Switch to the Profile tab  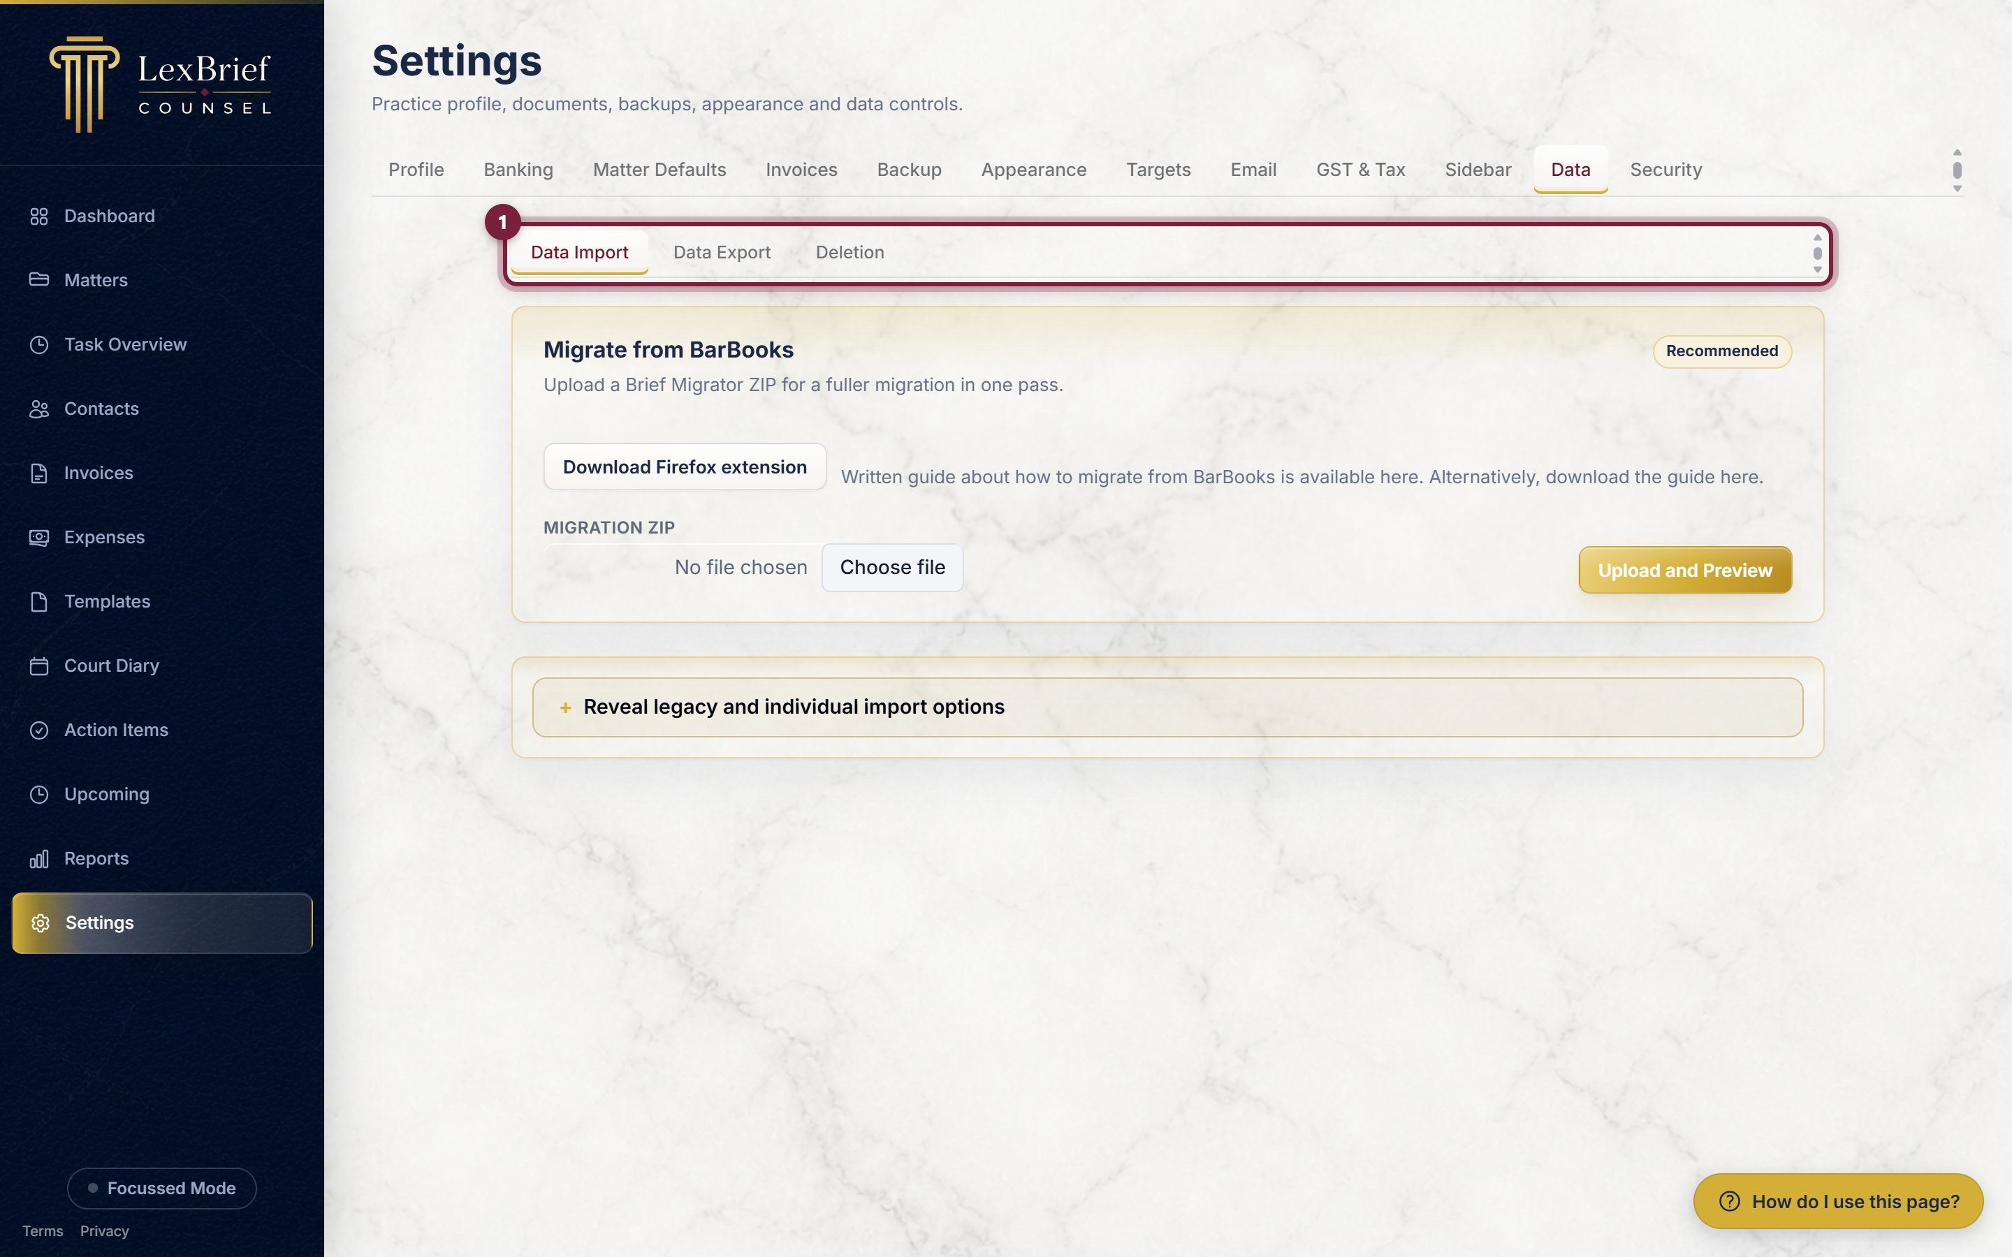(416, 170)
